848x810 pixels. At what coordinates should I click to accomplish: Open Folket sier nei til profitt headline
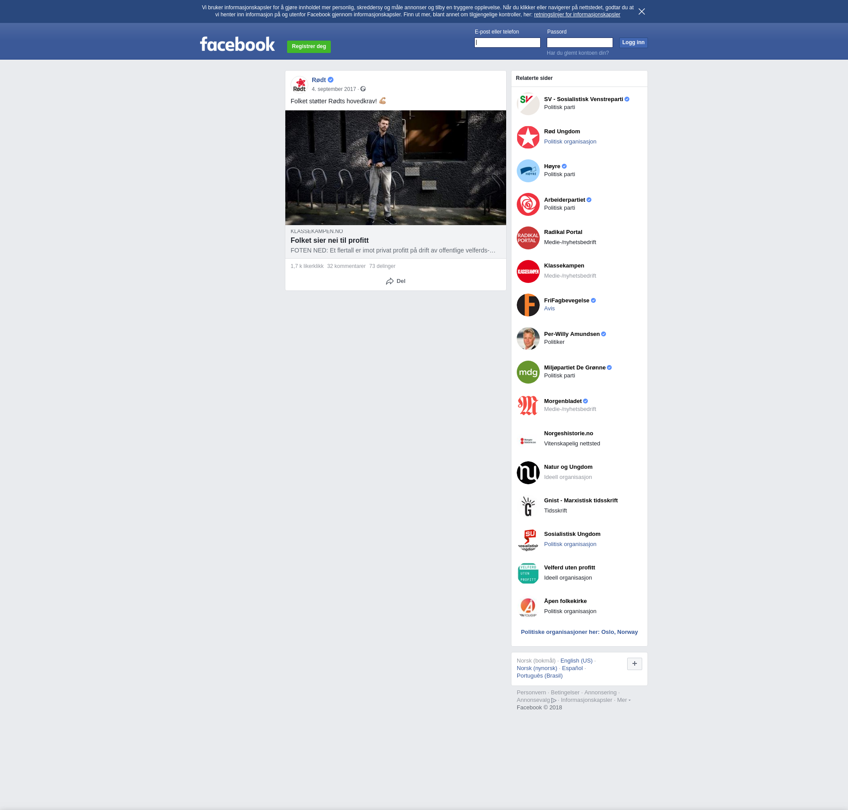(329, 240)
